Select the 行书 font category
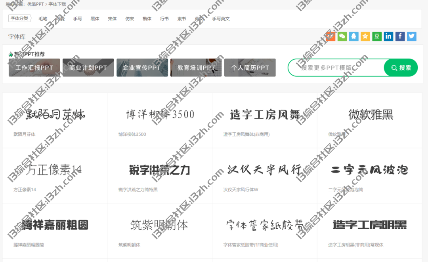 [164, 19]
